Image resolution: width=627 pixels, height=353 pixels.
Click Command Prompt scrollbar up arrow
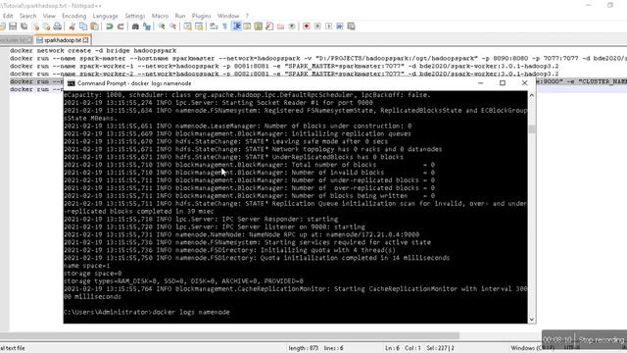(x=531, y=95)
